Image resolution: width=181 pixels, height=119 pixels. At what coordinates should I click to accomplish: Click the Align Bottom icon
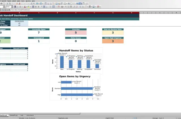[47, 7]
